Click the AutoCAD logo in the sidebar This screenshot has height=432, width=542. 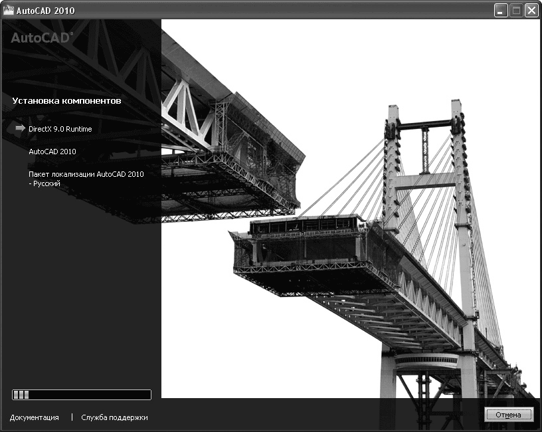coord(42,39)
